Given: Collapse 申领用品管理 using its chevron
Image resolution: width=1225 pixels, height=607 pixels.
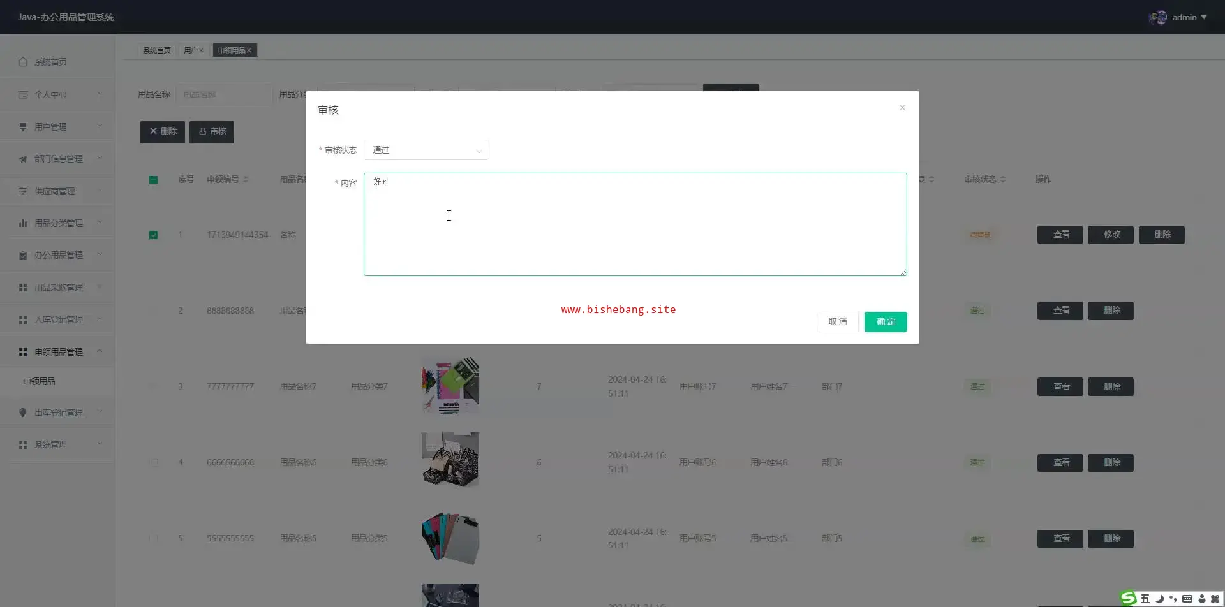Looking at the screenshot, I should (100, 351).
